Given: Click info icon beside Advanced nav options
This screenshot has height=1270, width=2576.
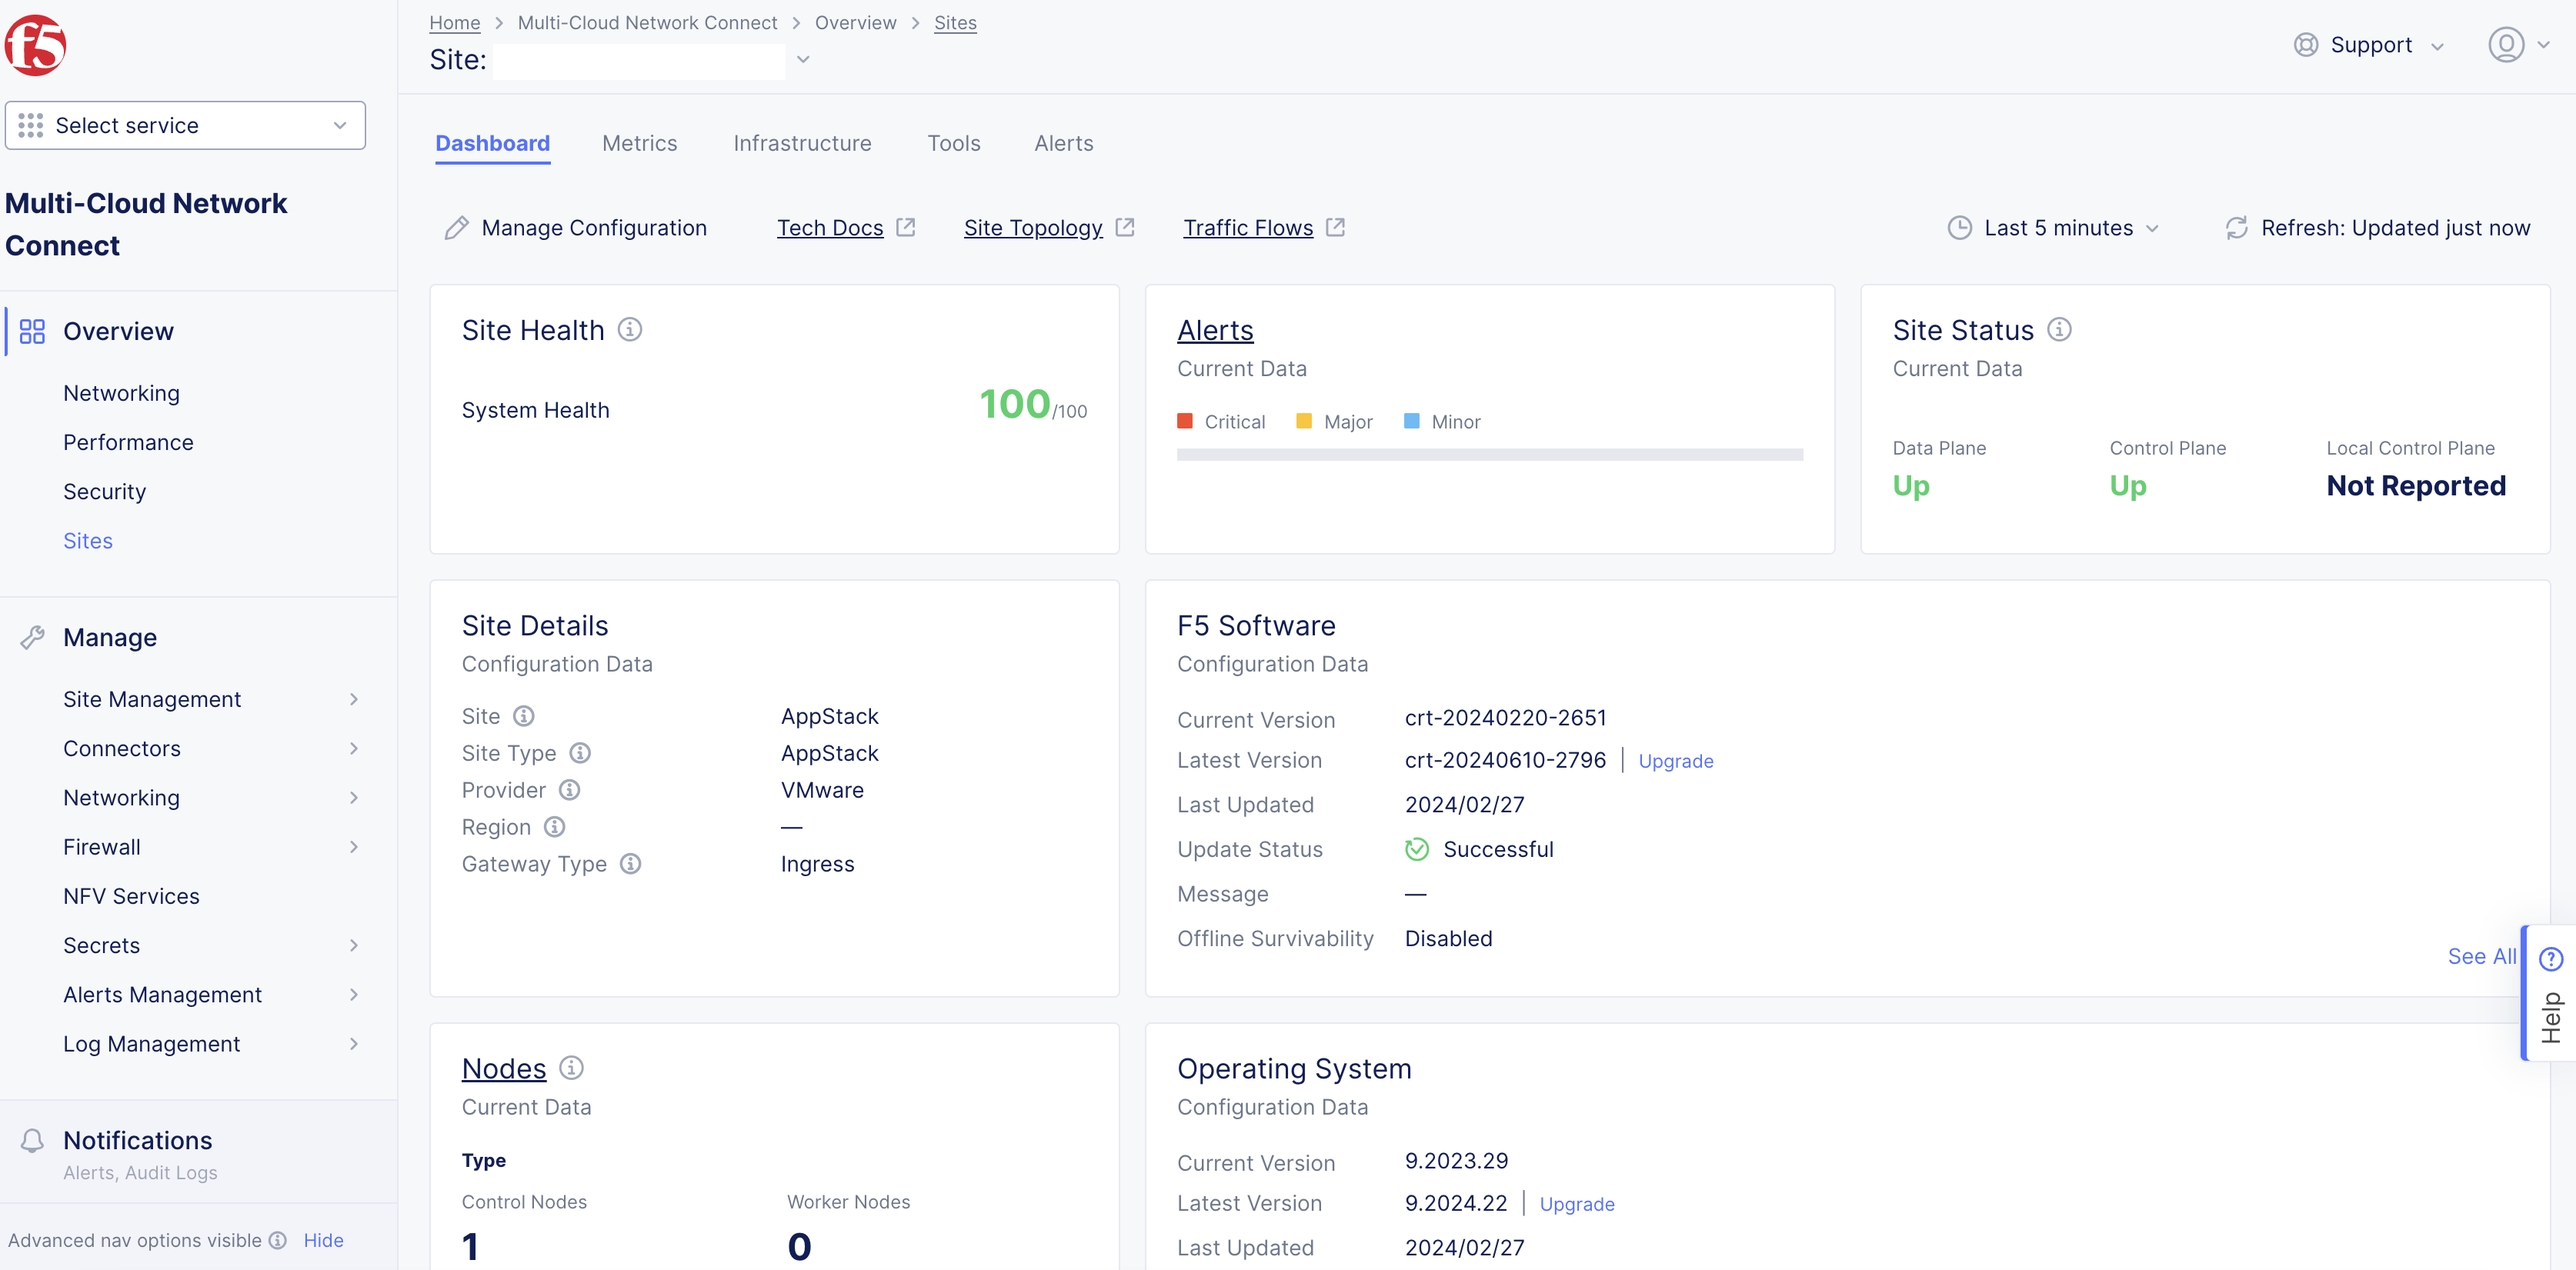Looking at the screenshot, I should (278, 1240).
